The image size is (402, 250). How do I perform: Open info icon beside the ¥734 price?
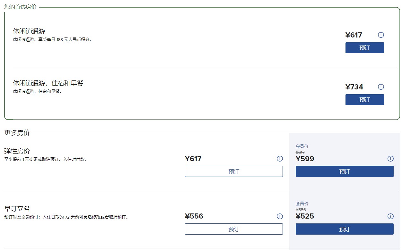point(381,87)
